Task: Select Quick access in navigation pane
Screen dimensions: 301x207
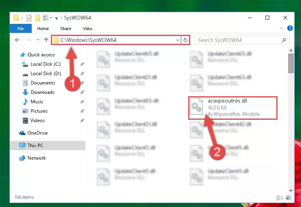Action: point(38,55)
